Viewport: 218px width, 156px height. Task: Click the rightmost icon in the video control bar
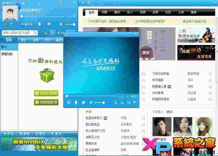tap(134, 103)
